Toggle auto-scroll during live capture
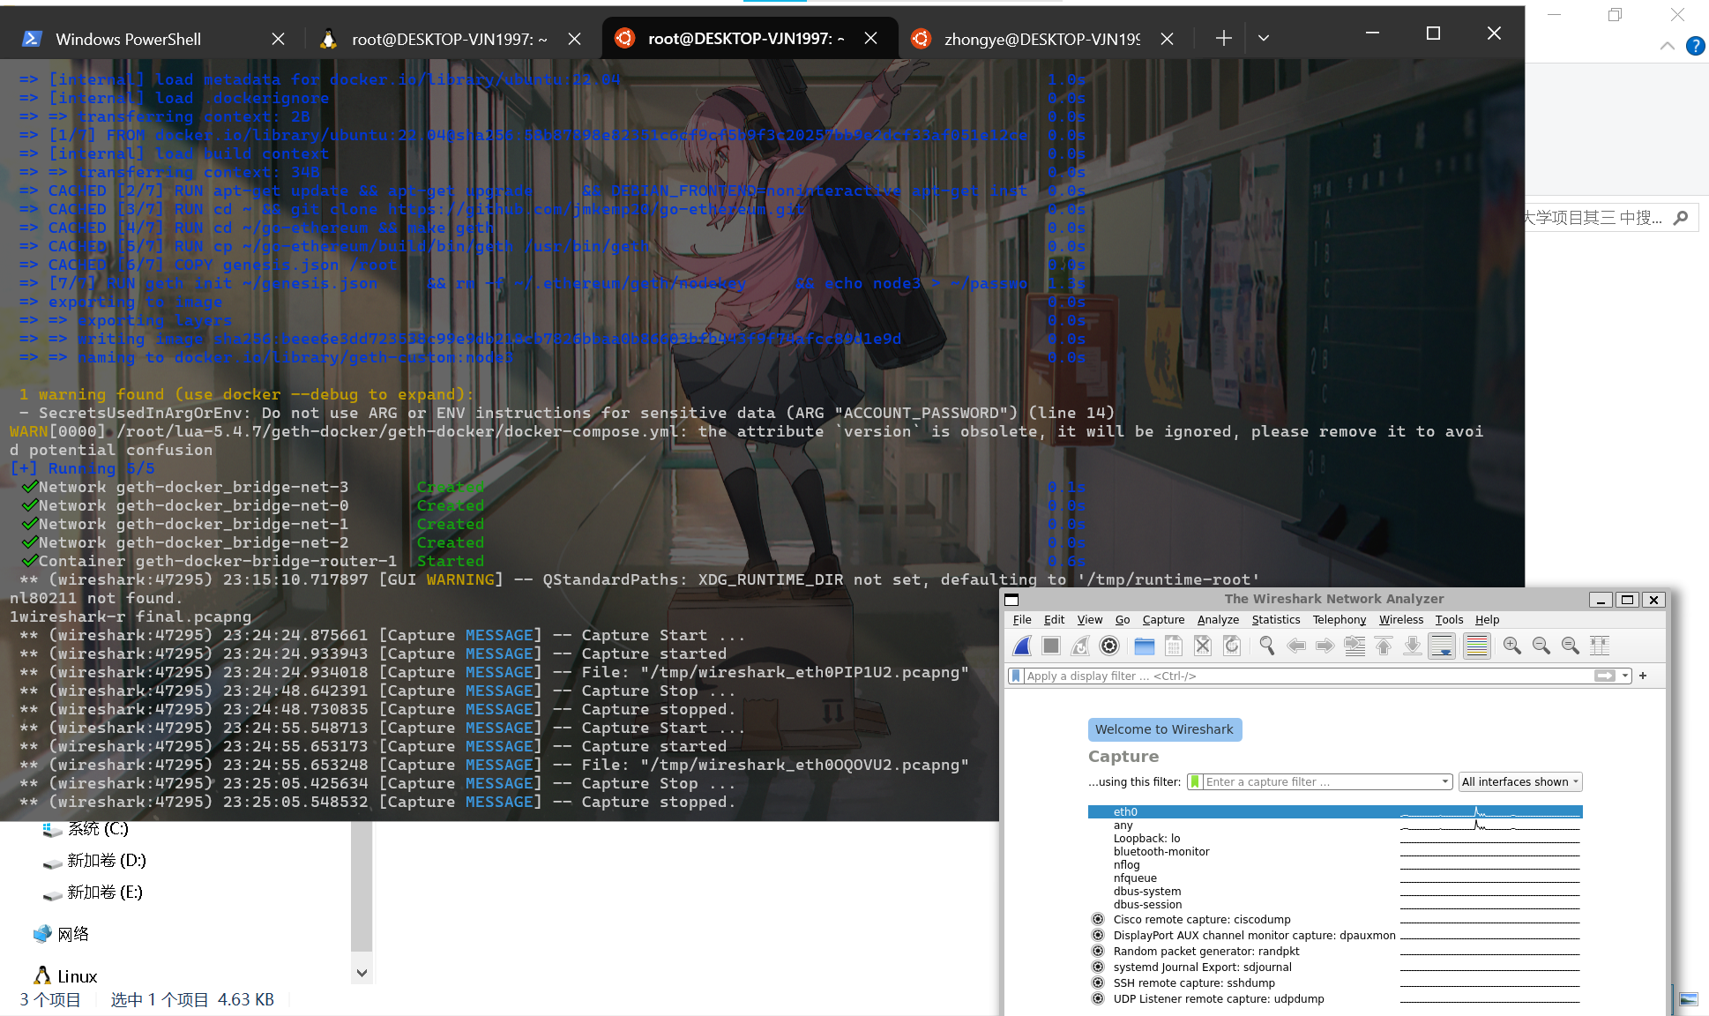Screen dimensions: 1709x1016 point(1442,646)
